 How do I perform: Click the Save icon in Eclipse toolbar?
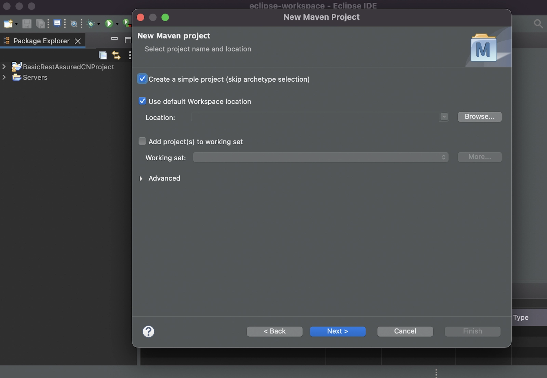coord(27,24)
